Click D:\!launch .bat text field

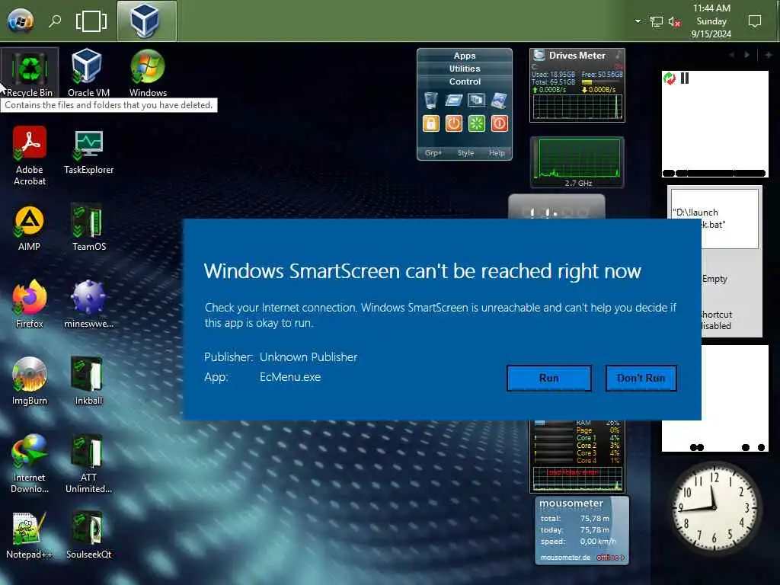[714, 219]
